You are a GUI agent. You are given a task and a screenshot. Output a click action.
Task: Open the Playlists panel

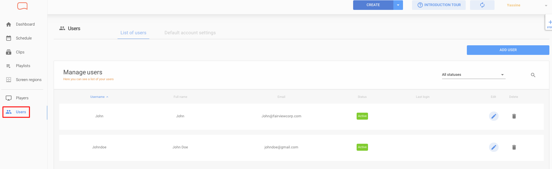23,66
